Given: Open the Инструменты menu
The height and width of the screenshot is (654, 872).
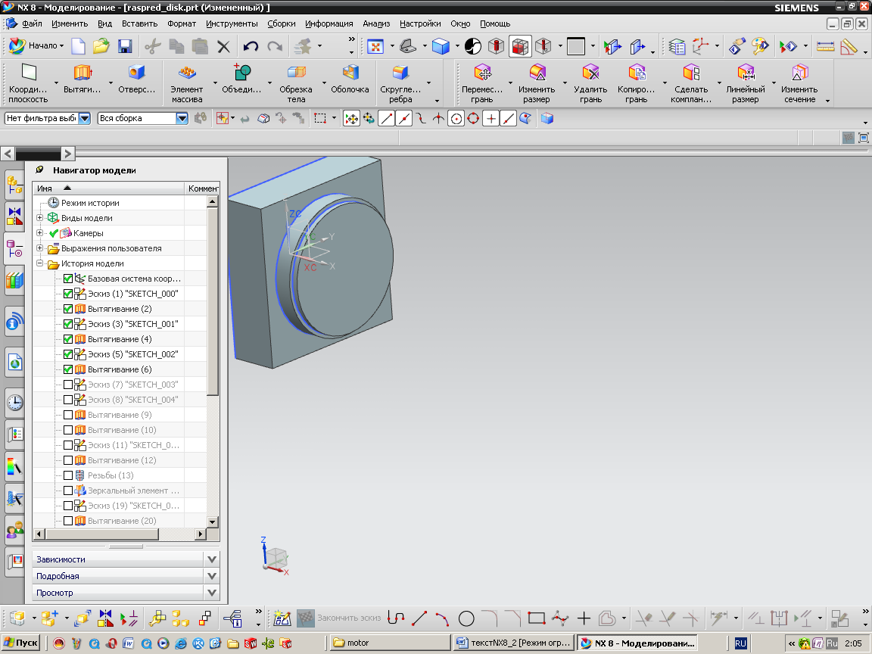Looking at the screenshot, I should tap(232, 23).
